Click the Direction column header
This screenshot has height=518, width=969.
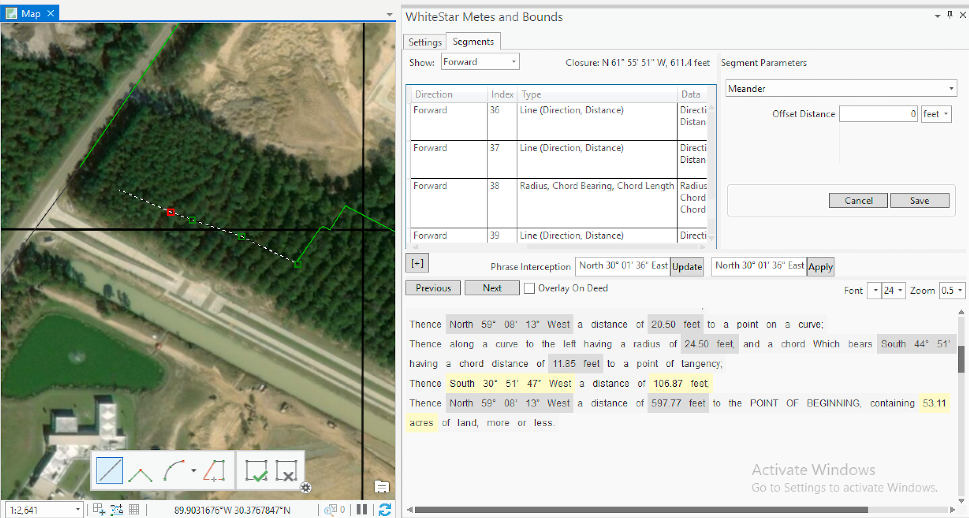point(449,94)
